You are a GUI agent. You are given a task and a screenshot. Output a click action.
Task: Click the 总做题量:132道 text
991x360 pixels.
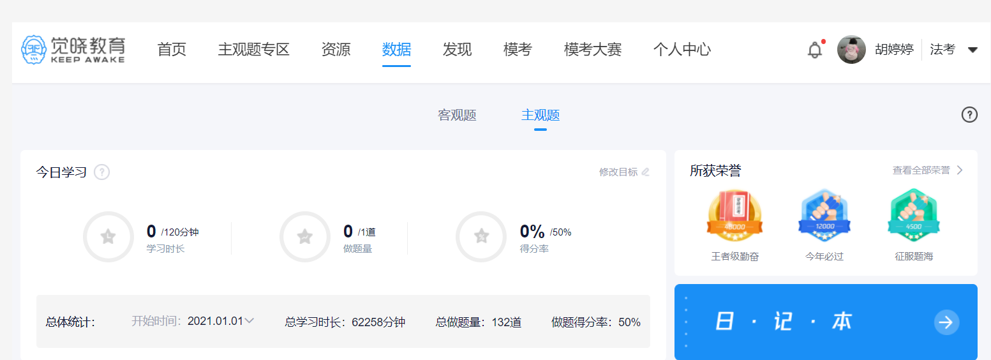(479, 322)
